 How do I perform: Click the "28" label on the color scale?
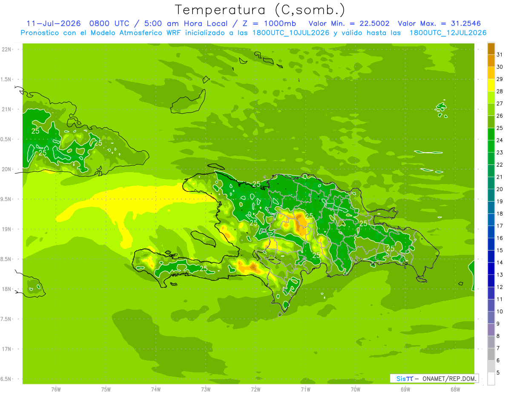[500, 91]
